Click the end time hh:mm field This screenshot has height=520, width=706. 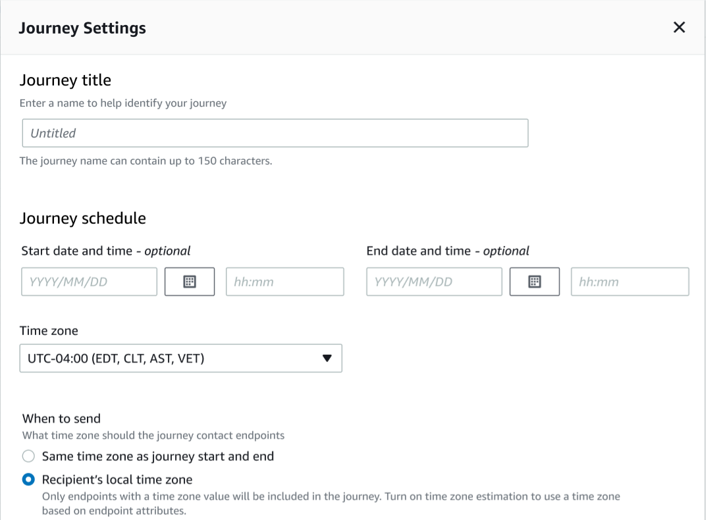click(x=630, y=281)
